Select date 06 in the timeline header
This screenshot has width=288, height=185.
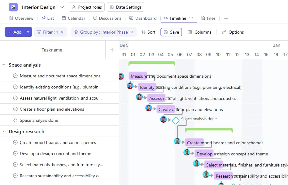(180, 55)
